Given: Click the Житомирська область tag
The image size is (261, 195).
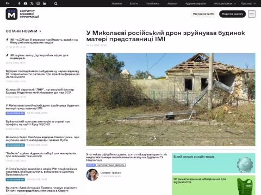Looking at the screenshot, I should (x=111, y=165).
